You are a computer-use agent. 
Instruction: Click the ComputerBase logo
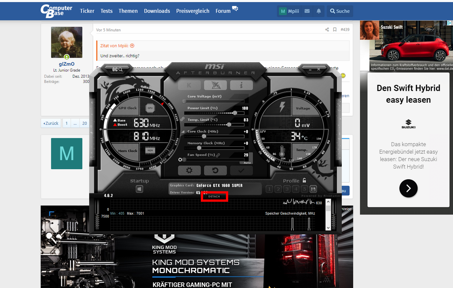tap(56, 11)
